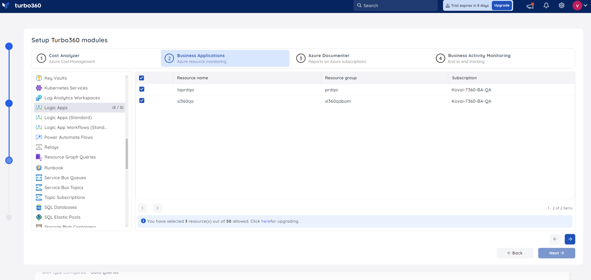Click the Topic Subscriptions icon
The height and width of the screenshot is (280, 591).
(39, 197)
